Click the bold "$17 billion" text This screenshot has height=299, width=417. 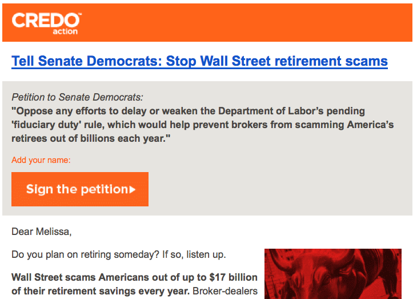pyautogui.click(x=233, y=277)
